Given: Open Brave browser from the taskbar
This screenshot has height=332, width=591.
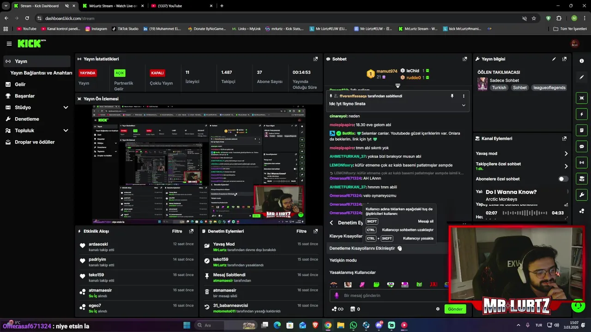Looking at the screenshot, I should [315, 325].
